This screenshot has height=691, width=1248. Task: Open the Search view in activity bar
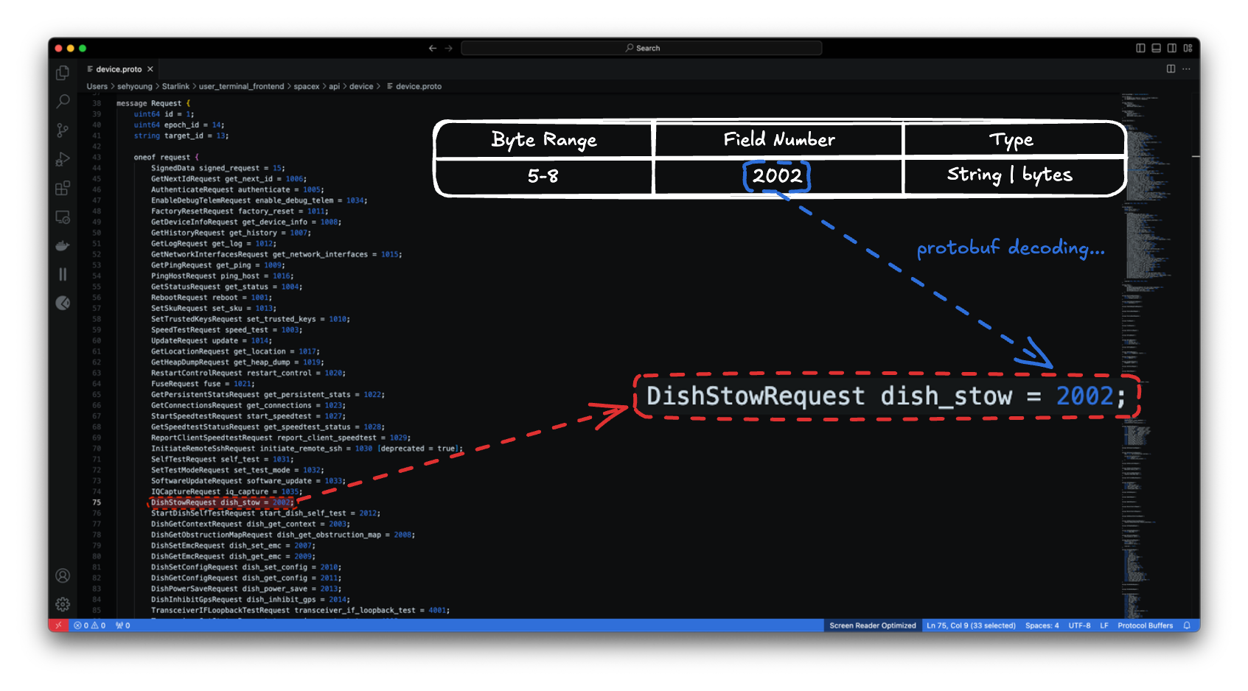coord(63,101)
